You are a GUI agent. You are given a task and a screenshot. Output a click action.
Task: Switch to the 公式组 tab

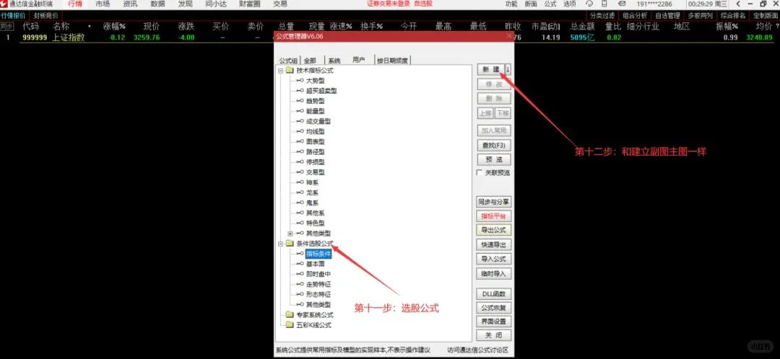pos(288,61)
